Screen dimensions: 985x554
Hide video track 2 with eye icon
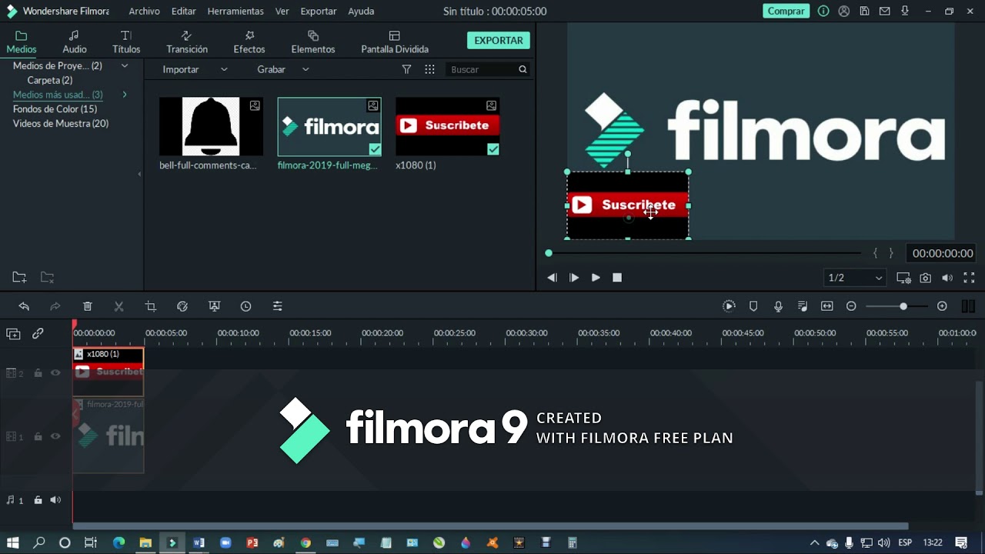pyautogui.click(x=55, y=373)
